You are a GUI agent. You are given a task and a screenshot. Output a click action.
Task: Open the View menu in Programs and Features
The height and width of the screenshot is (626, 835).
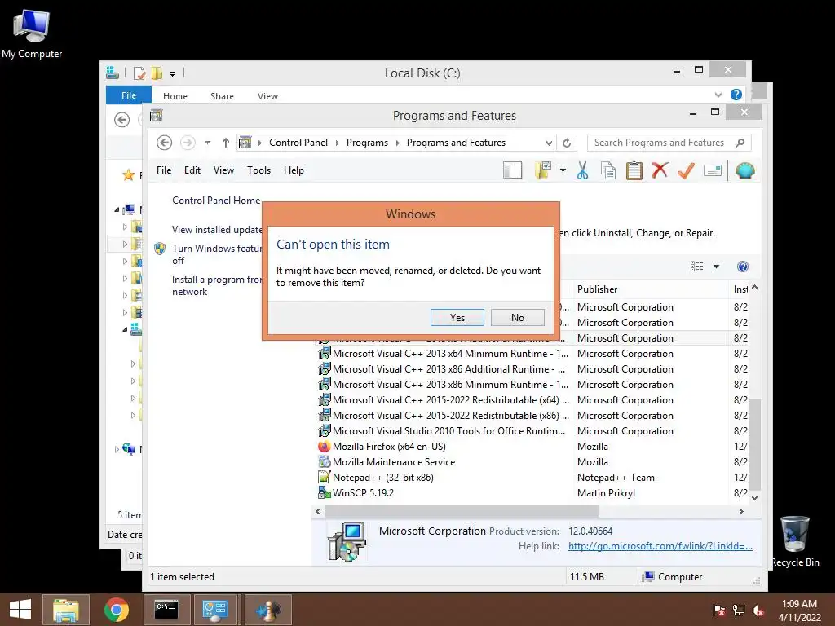point(223,170)
